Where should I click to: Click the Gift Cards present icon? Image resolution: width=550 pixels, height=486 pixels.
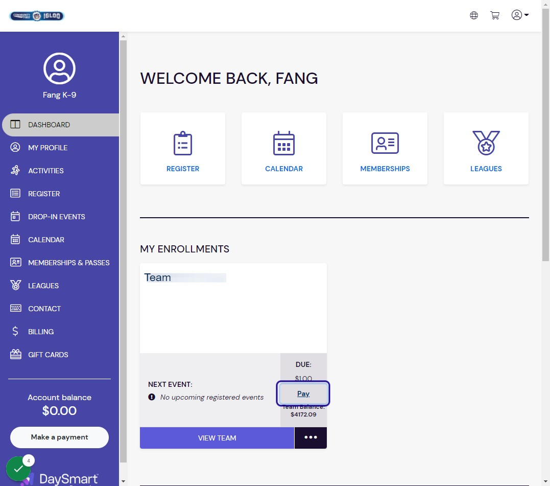(x=15, y=354)
